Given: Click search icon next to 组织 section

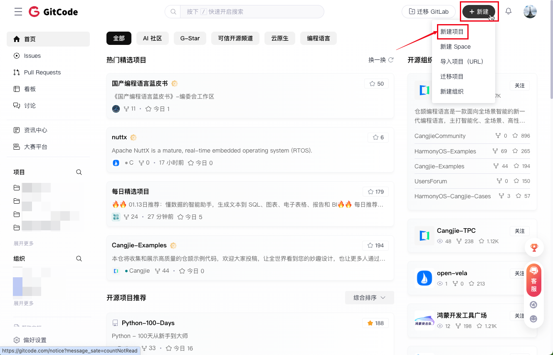Looking at the screenshot, I should point(79,259).
